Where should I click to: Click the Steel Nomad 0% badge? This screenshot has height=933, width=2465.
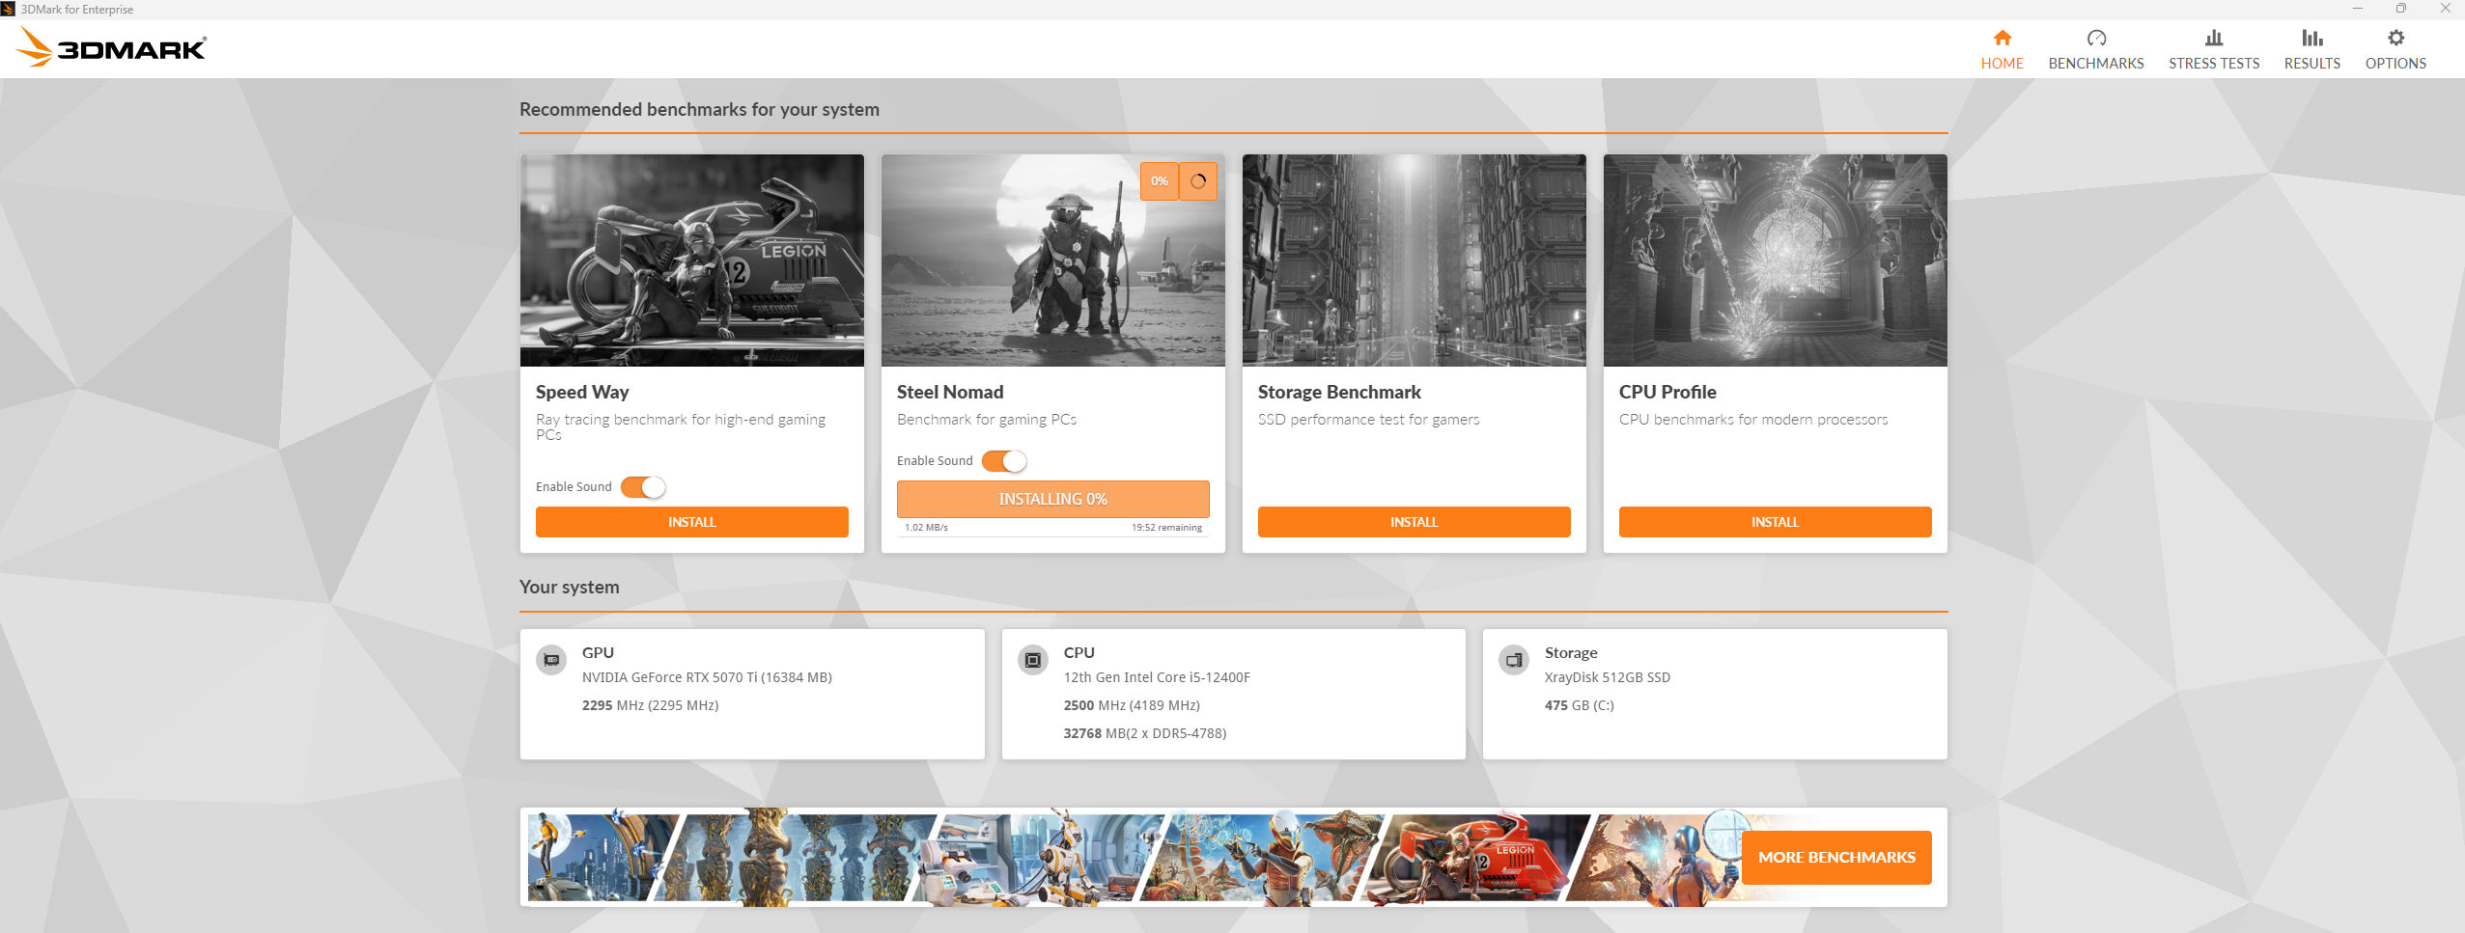tap(1160, 181)
